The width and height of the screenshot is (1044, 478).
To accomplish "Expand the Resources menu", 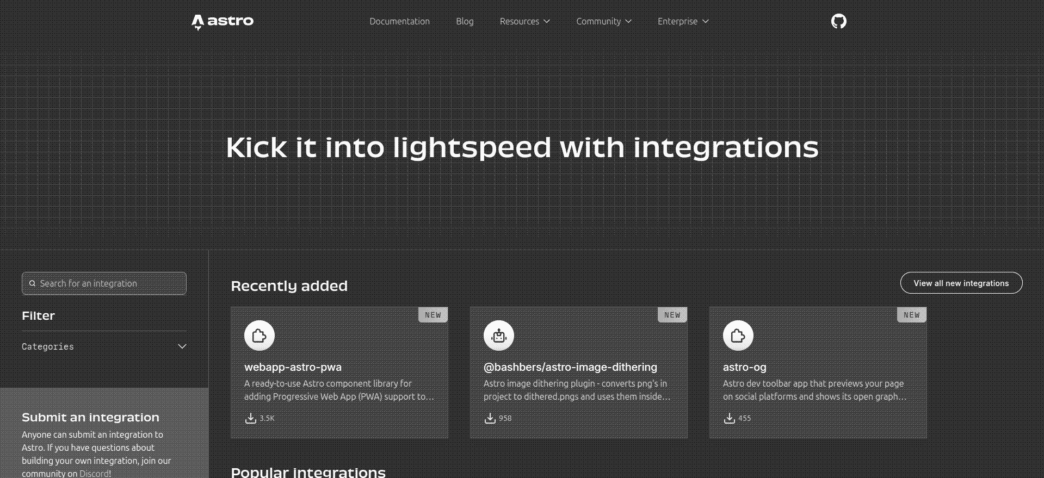I will 525,21.
